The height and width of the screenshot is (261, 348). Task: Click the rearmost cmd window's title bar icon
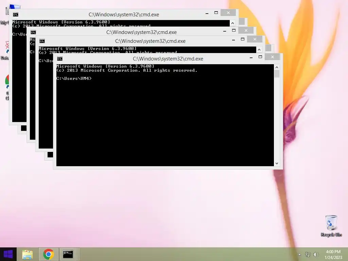tap(16, 15)
